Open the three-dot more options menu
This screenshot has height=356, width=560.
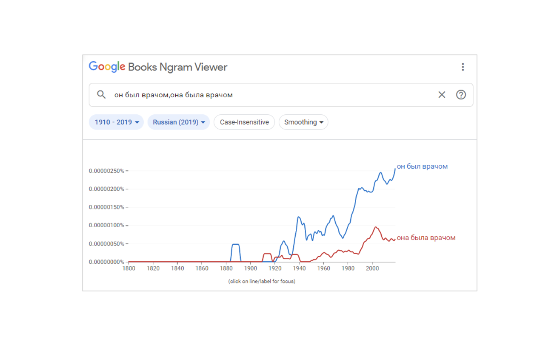[463, 67]
